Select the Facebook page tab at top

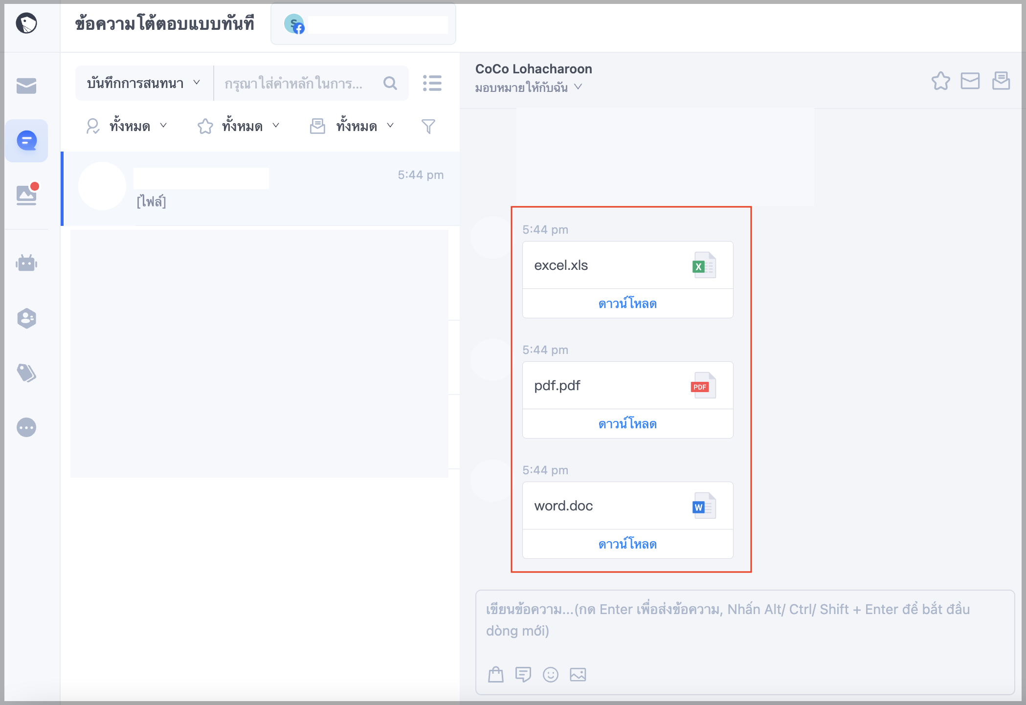(363, 23)
